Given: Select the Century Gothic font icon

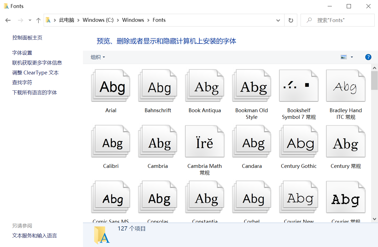Looking at the screenshot, I should (299, 141).
